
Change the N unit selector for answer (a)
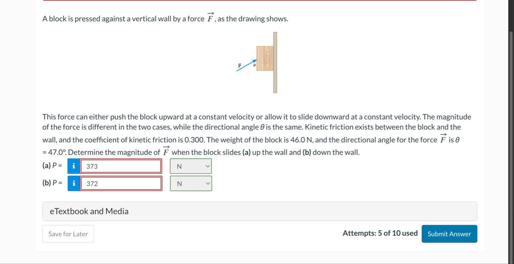coord(191,166)
